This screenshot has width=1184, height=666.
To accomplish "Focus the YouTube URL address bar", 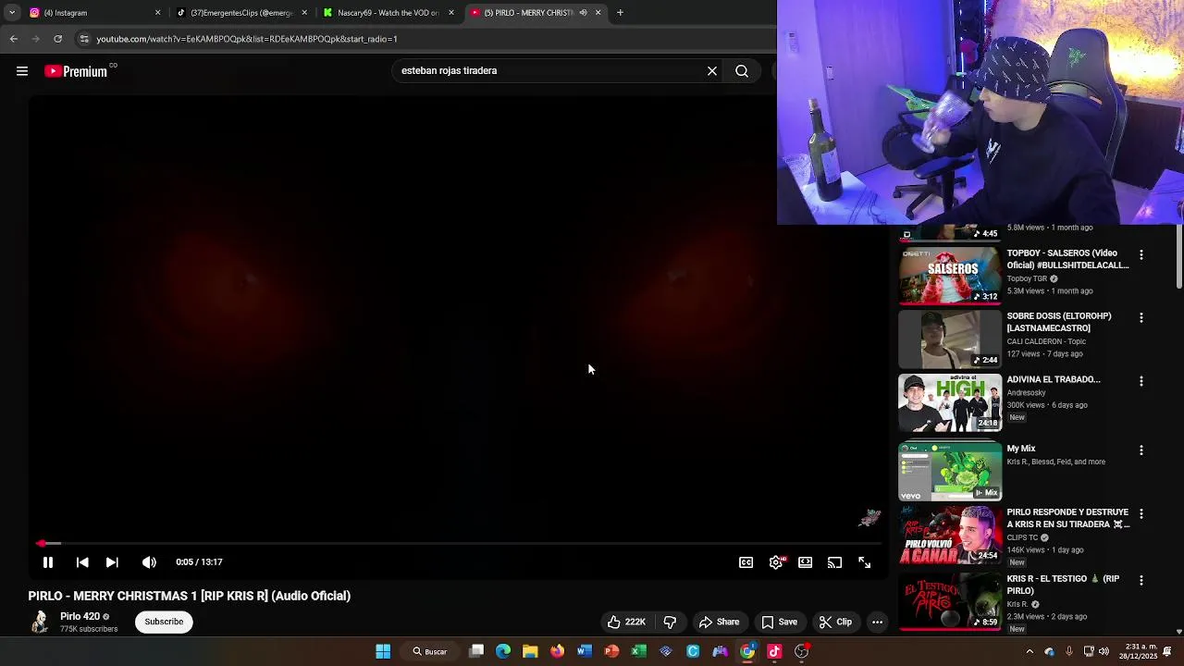I will click(x=425, y=39).
